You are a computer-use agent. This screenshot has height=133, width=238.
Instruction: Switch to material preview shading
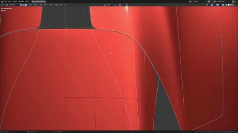point(231,5)
